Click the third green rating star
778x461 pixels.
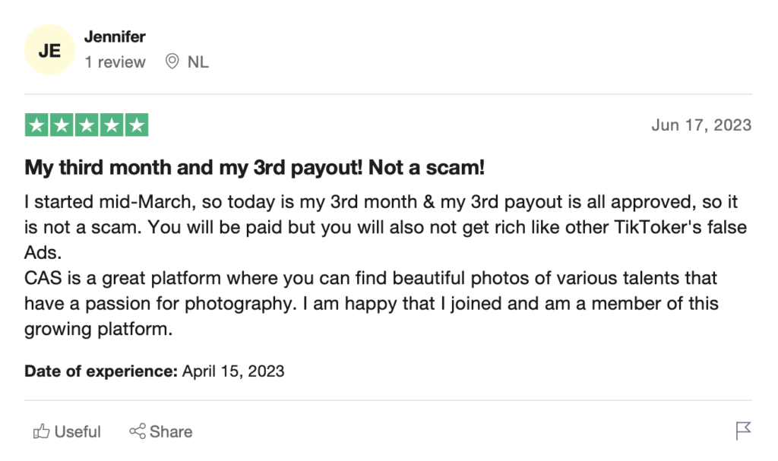pyautogui.click(x=87, y=125)
